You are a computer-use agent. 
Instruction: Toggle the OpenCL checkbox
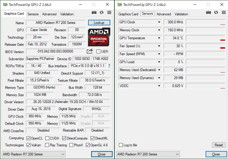pos(28,138)
